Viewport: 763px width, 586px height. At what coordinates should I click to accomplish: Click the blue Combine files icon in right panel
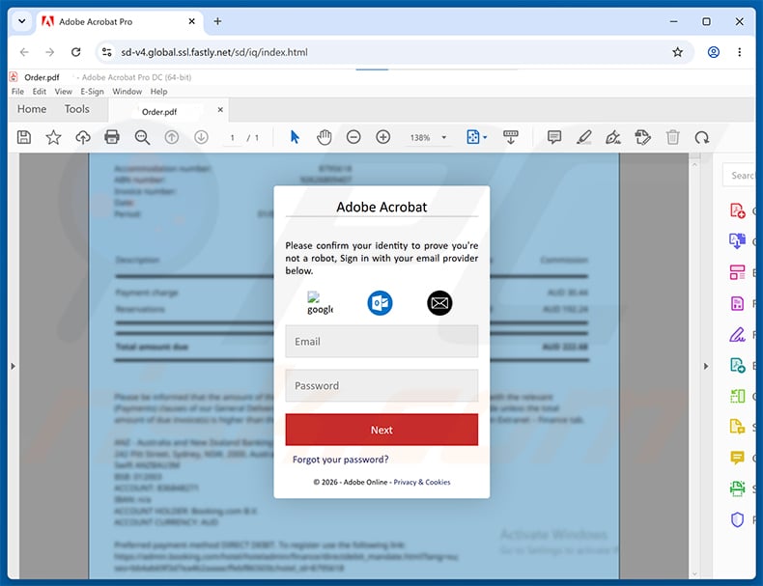(737, 240)
